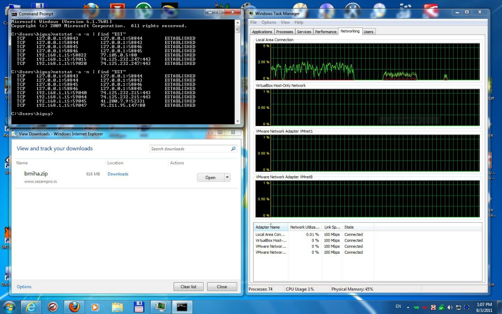The image size is (502, 314).
Task: Open the View menu in Task Manager
Action: 285,22
